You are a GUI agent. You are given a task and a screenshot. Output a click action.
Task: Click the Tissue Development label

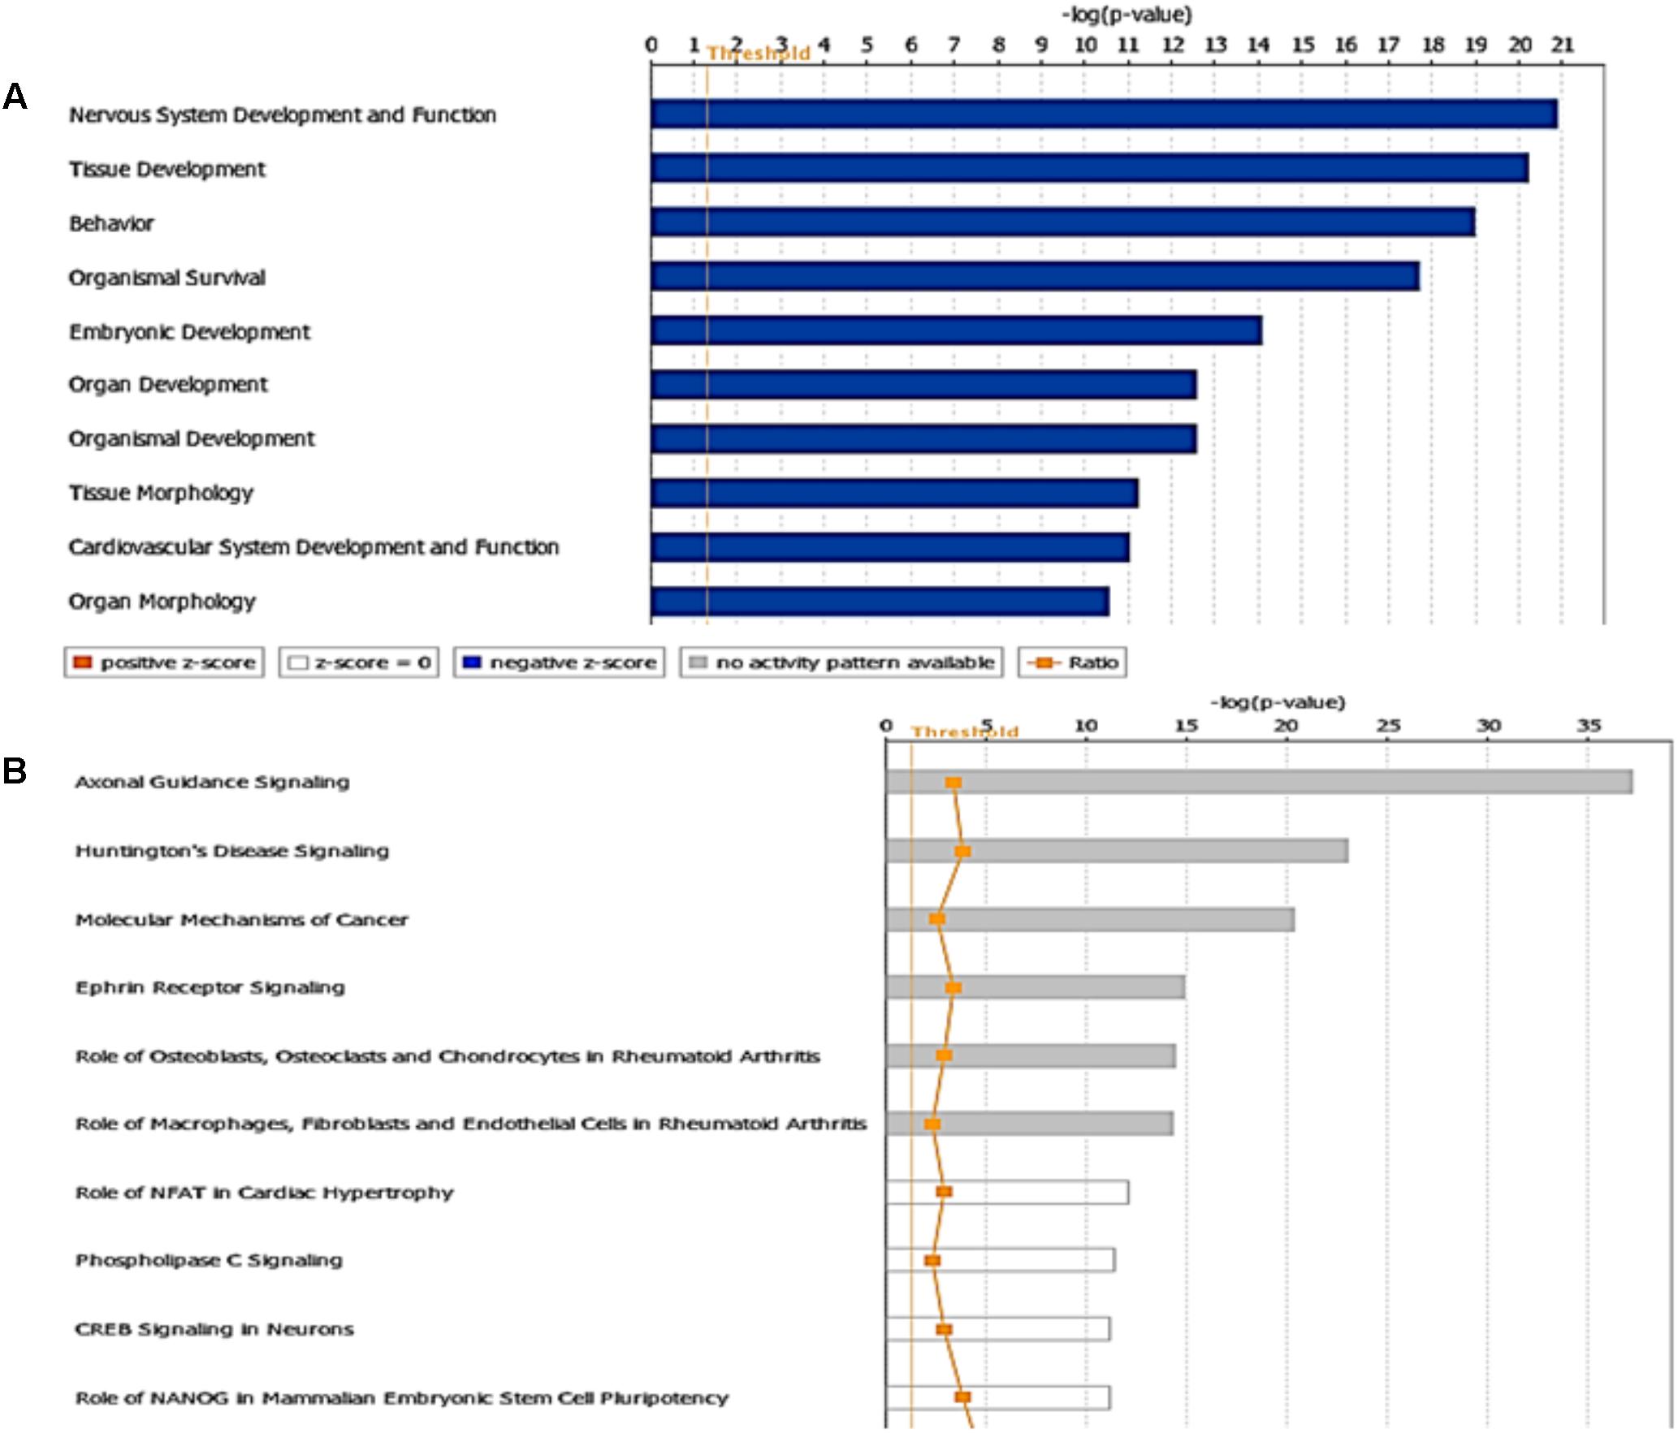pos(167,170)
